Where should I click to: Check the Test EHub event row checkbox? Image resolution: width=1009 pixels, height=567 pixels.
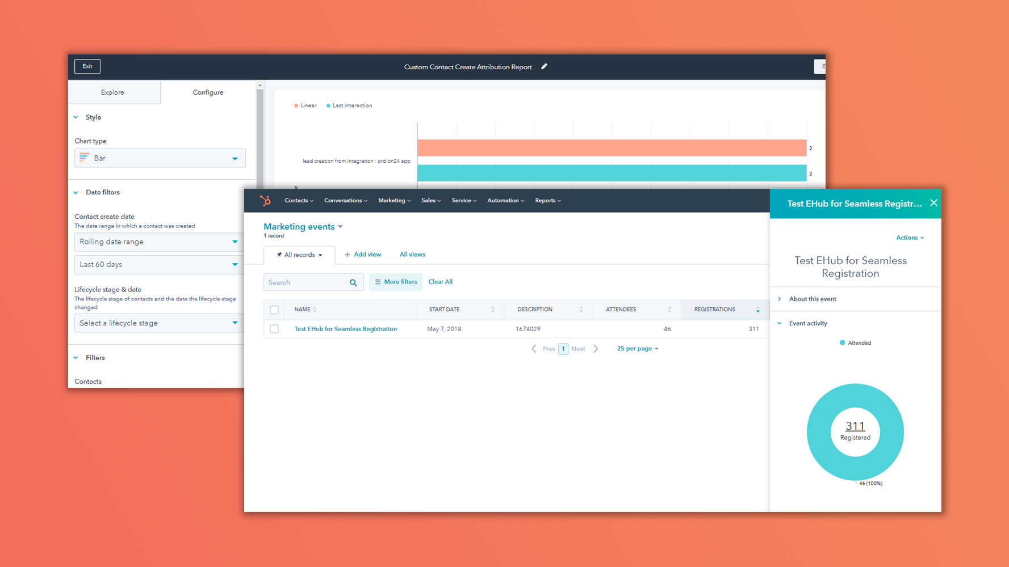274,329
